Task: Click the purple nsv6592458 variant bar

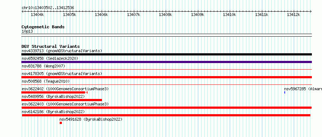Action: [x=166, y=62]
